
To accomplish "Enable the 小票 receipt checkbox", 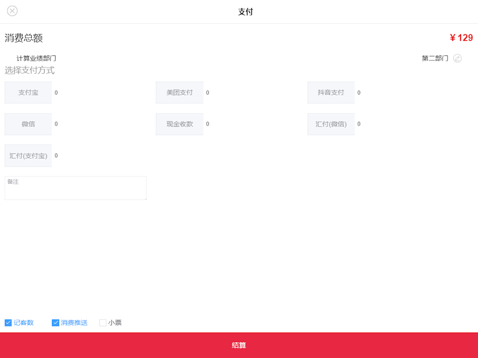I will (x=103, y=323).
